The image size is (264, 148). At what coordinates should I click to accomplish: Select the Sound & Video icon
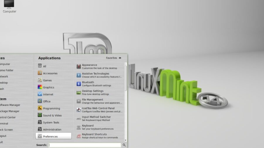[x=40, y=115]
